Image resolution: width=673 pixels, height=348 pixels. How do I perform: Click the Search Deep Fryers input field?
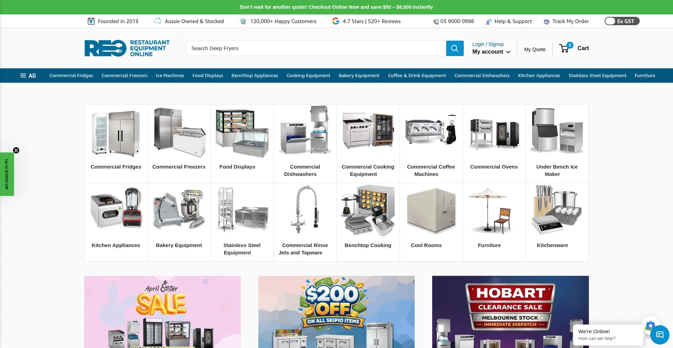click(x=316, y=48)
